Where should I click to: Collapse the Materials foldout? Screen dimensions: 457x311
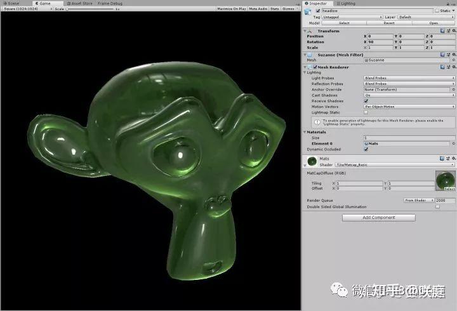click(305, 132)
